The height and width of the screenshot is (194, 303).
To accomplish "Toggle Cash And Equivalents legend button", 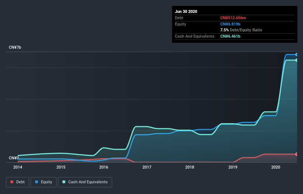I will [85, 182].
